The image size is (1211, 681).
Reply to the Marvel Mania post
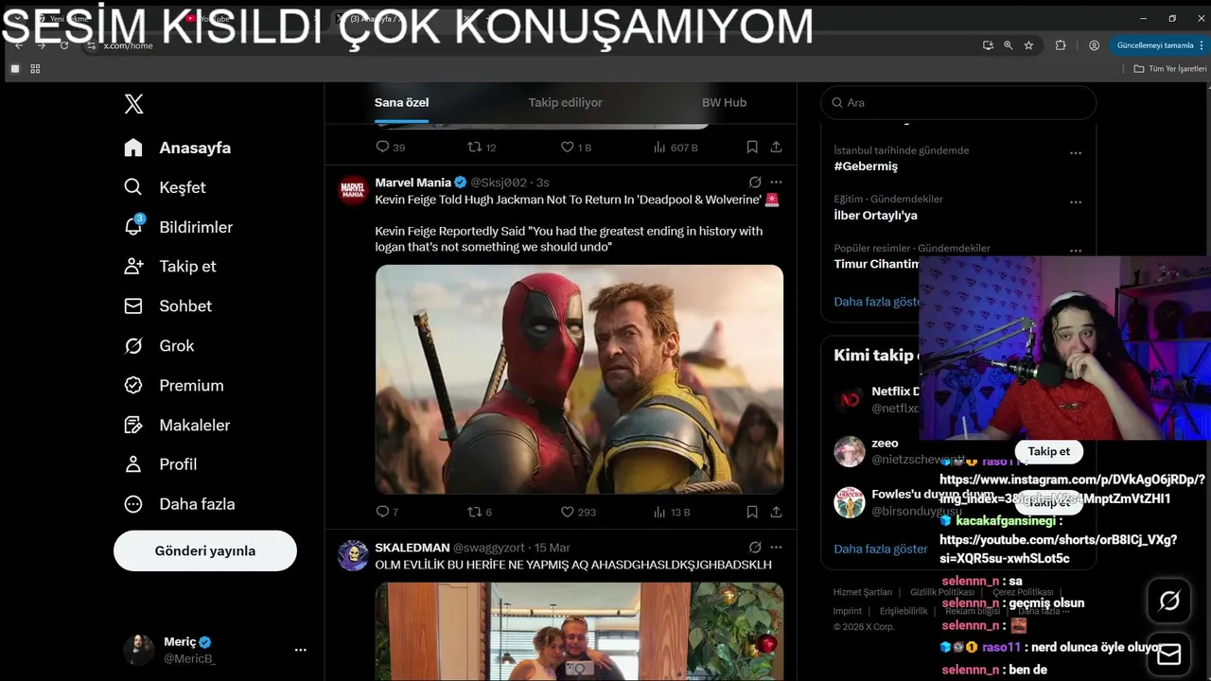point(387,512)
